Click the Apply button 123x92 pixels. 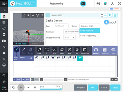click(x=115, y=87)
